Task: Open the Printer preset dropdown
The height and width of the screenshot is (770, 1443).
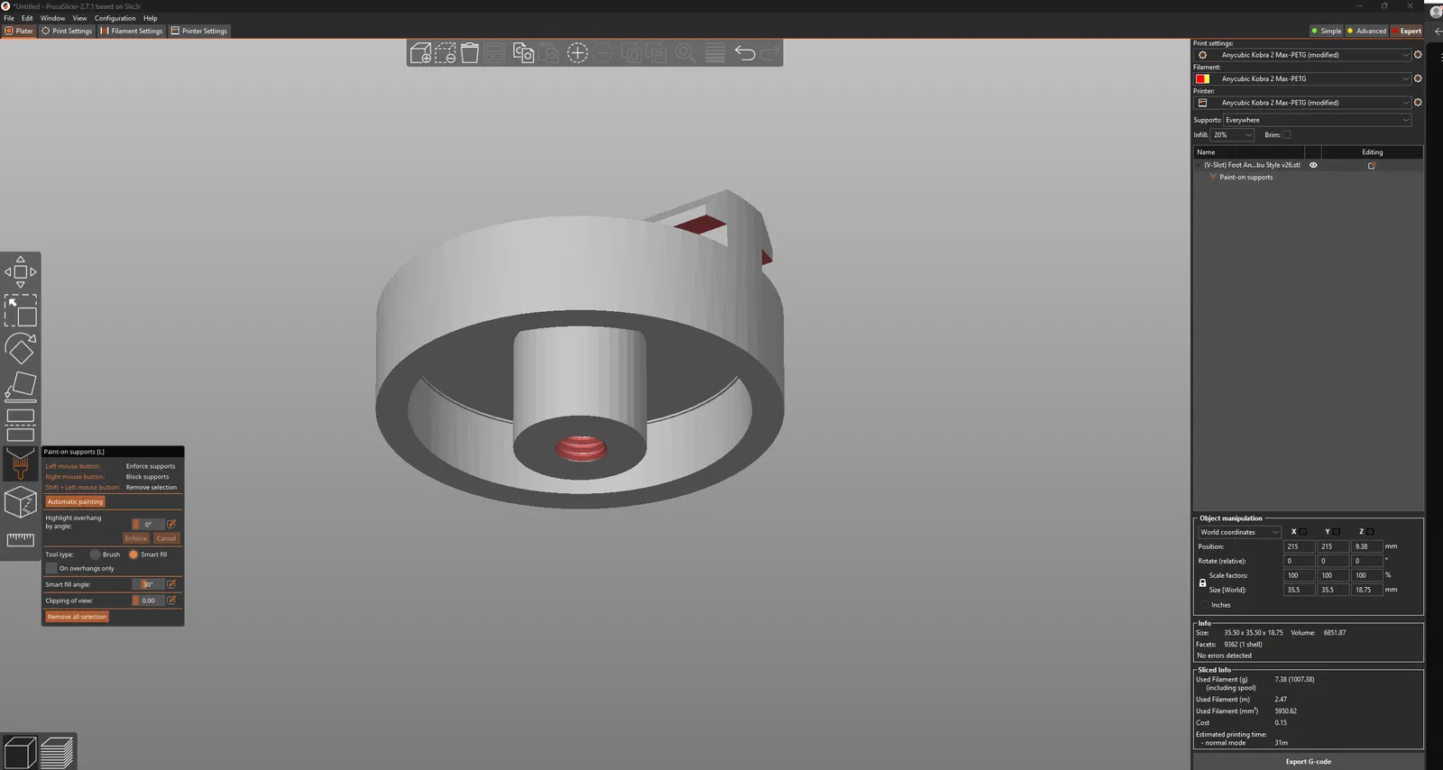Action: pyautogui.click(x=1302, y=103)
